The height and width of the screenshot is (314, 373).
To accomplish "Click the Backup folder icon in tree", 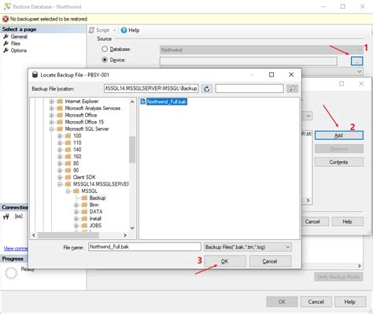I will [x=84, y=198].
